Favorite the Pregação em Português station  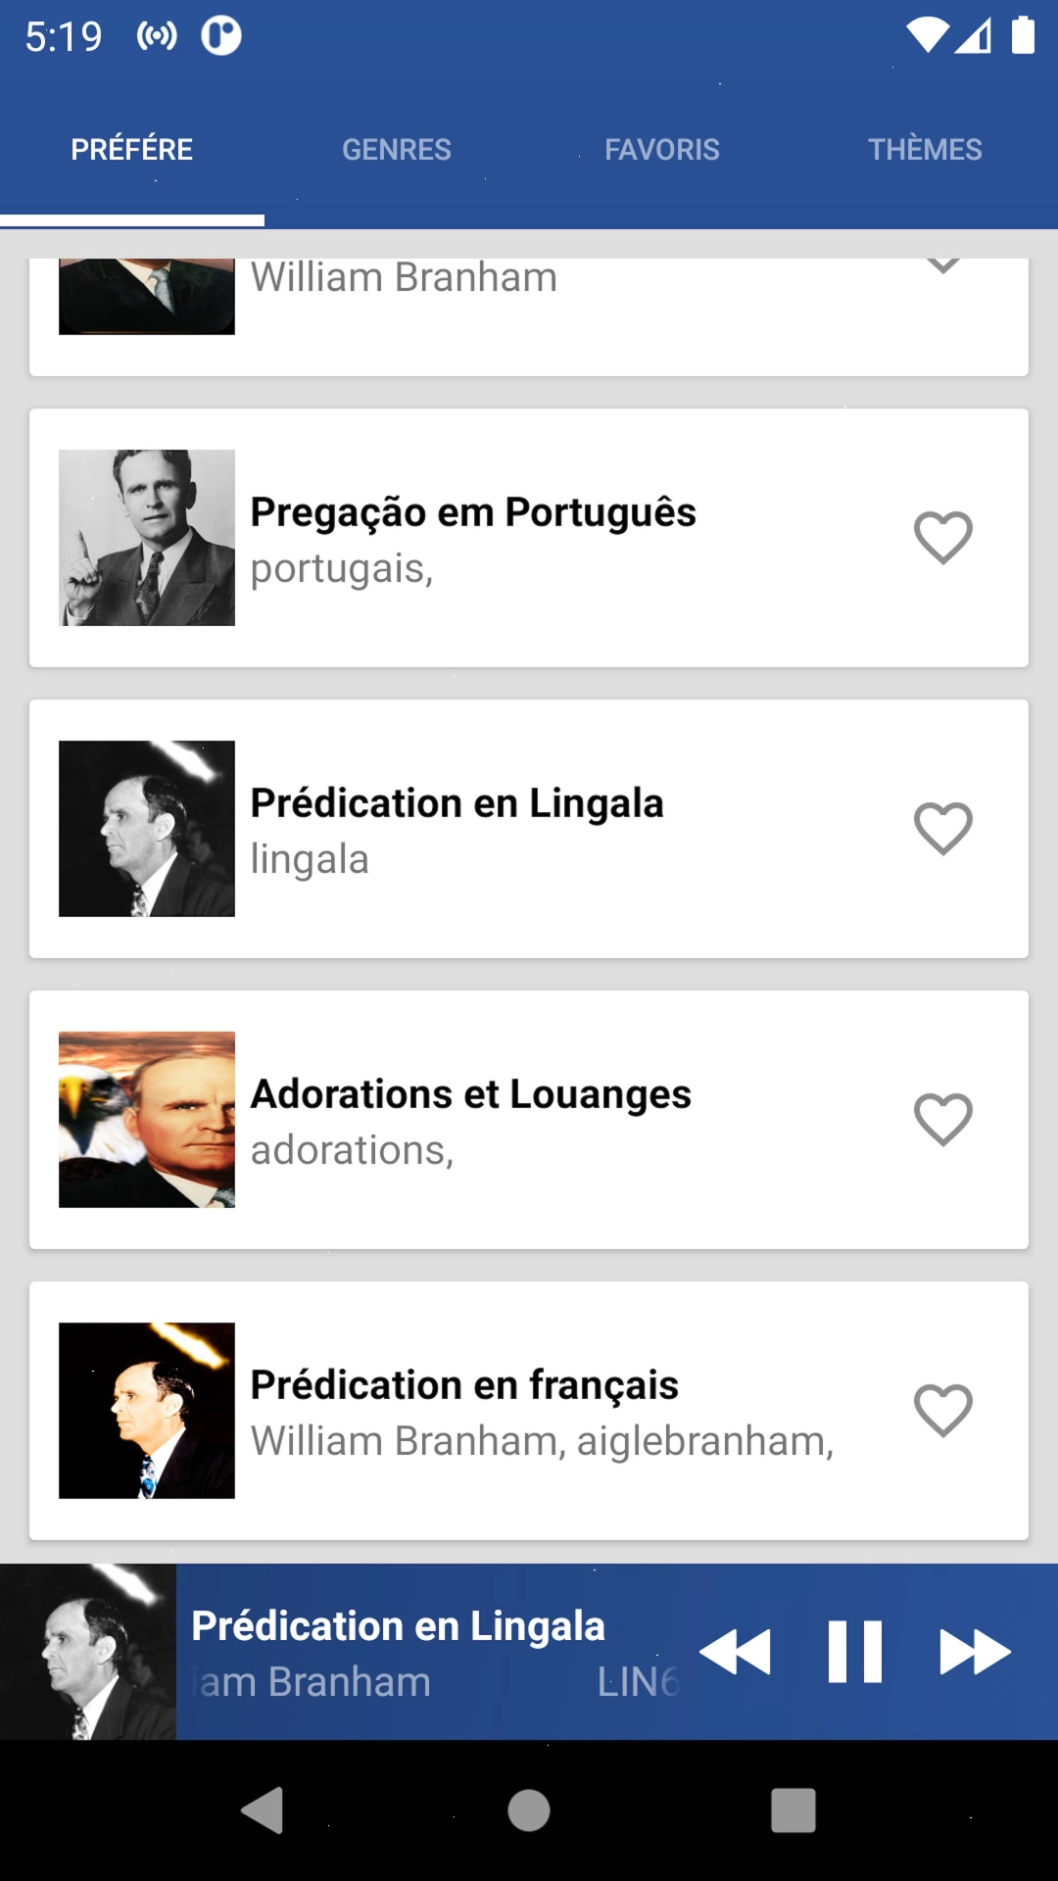(942, 538)
